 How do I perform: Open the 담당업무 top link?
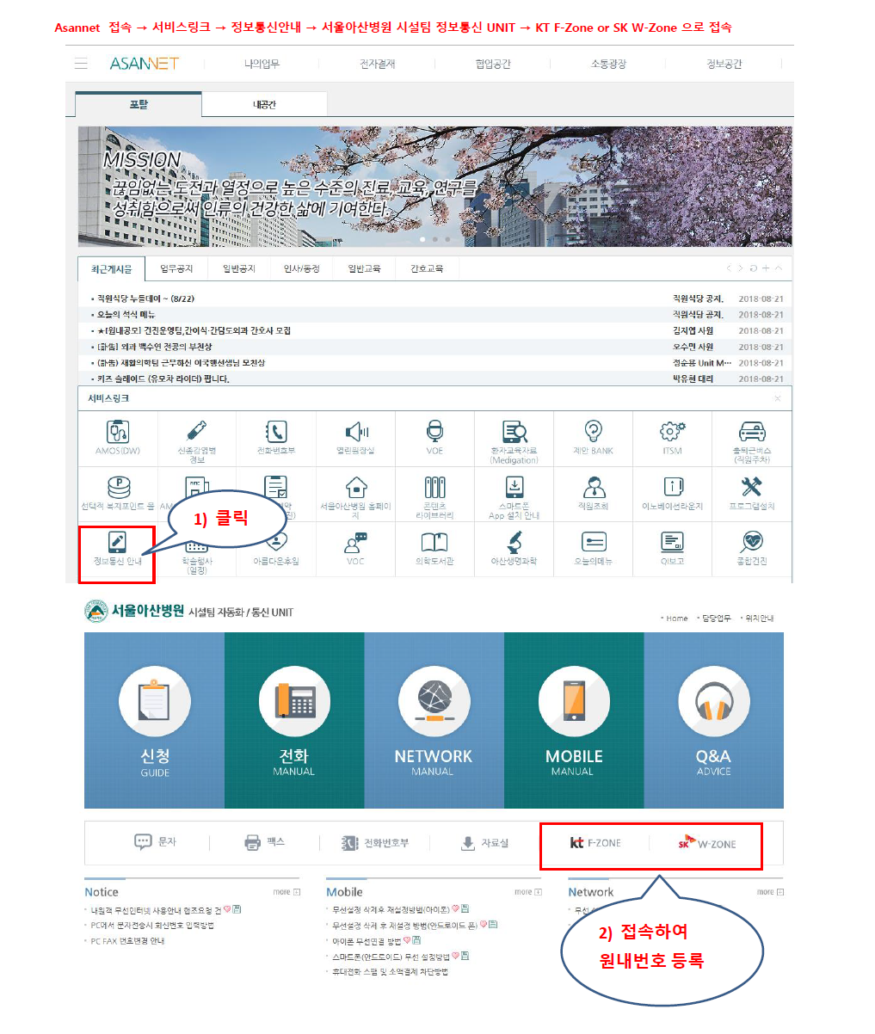coord(716,618)
